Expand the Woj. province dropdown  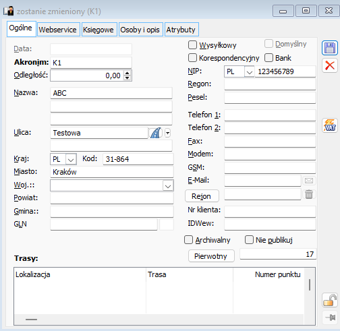[168, 186]
